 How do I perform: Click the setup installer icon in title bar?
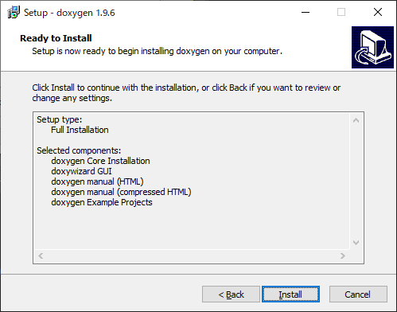click(x=14, y=13)
